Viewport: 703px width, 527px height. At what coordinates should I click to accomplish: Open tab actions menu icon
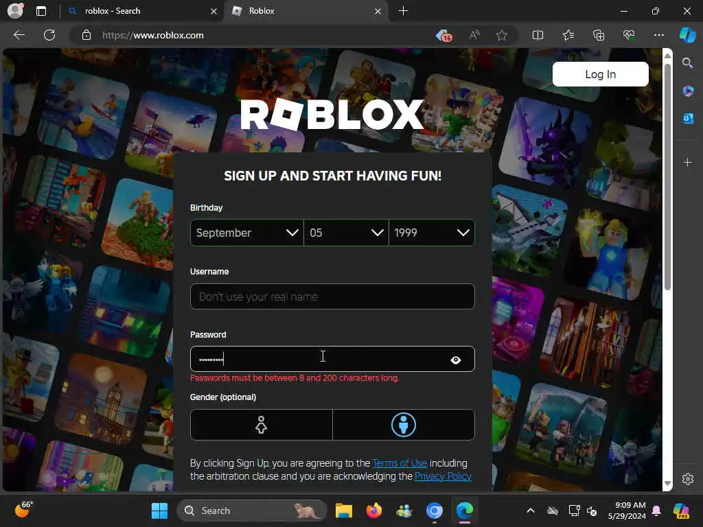pos(41,11)
